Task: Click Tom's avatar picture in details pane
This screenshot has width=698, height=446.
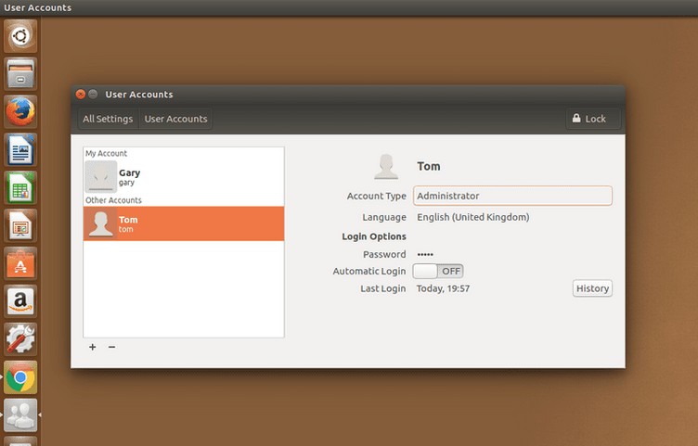Action: (x=386, y=166)
